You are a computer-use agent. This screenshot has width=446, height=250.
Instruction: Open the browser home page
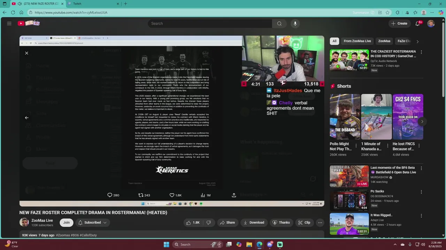[x=21, y=12]
